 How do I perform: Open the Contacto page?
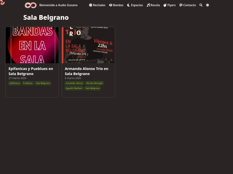click(188, 5)
